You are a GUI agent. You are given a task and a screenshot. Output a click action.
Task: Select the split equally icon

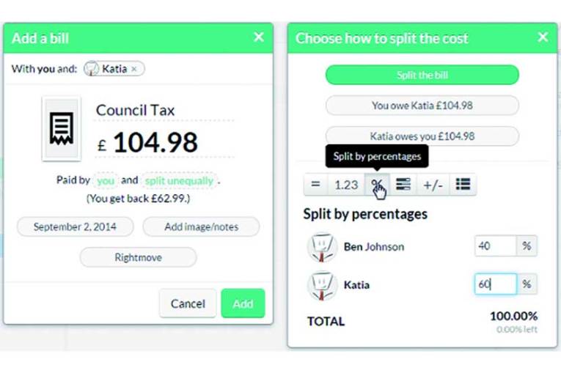[315, 185]
